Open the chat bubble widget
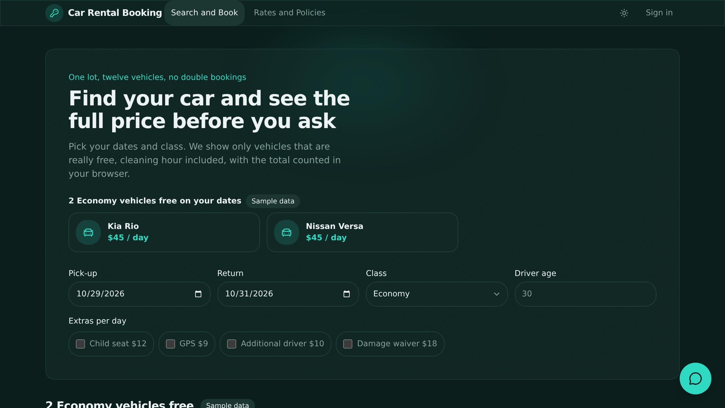Screen dimensions: 725x408 pos(695,378)
